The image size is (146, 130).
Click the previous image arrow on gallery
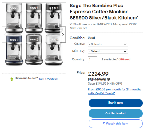5,35
